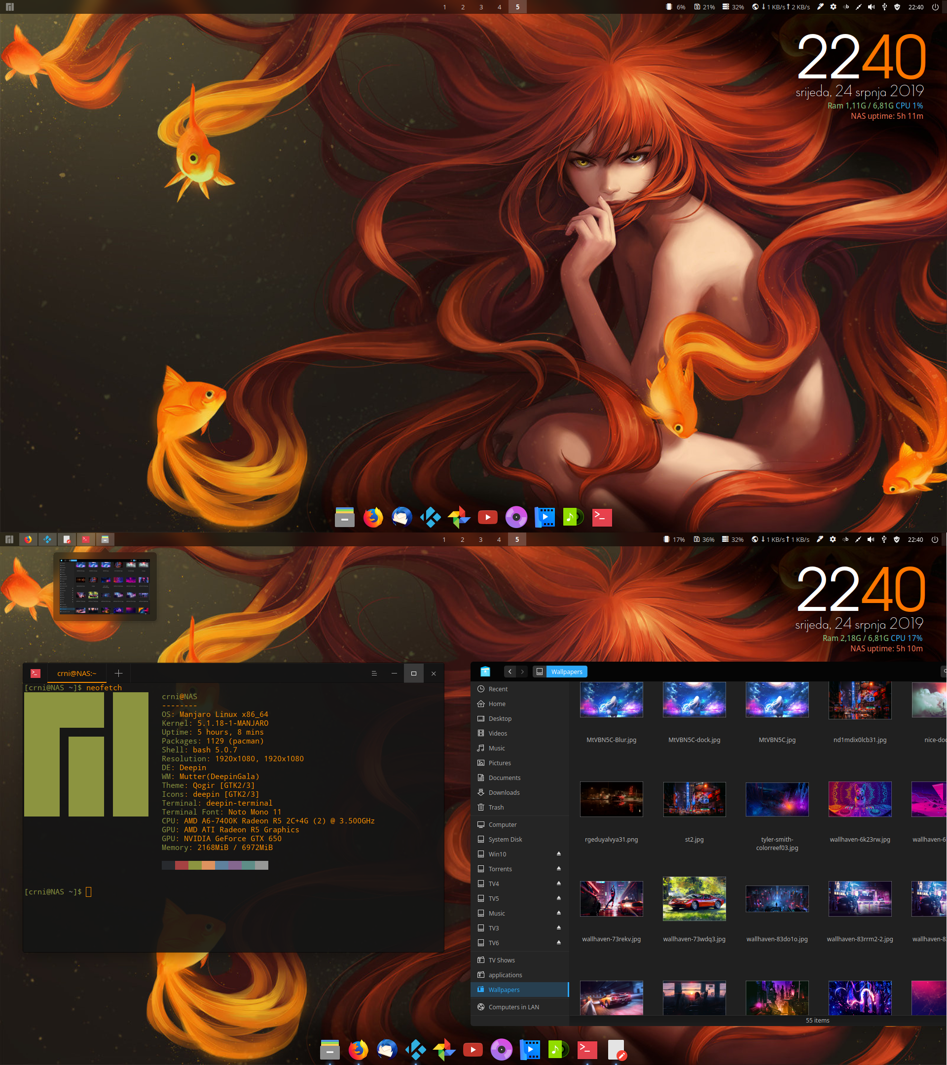The image size is (947, 1065).
Task: Click the "55 items" status text
Action: click(x=817, y=1020)
